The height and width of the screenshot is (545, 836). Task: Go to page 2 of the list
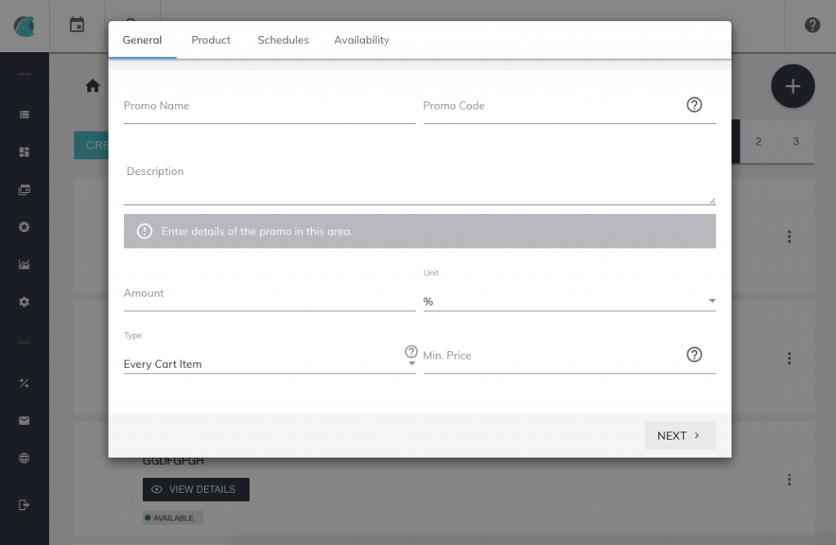click(x=758, y=141)
